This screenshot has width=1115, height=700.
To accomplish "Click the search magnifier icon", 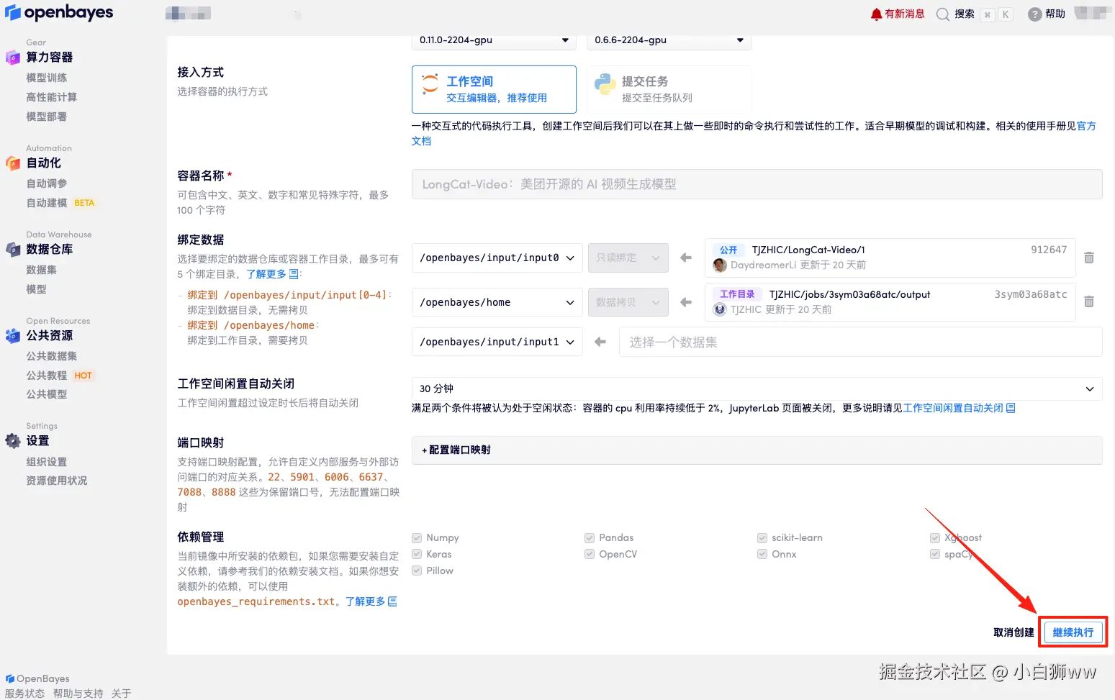I will 942,14.
